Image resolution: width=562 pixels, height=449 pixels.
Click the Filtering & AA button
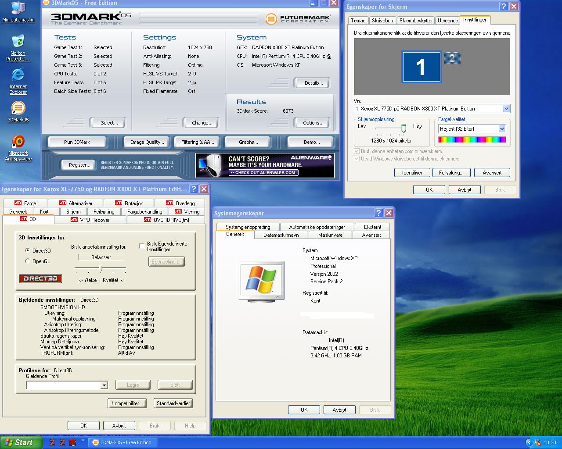pos(198,142)
